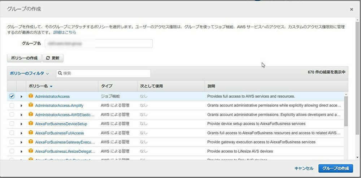The image size is (361, 178).
Task: Click the policy icon beside AlexaForBusinessDeviceSetup
Action: (x=31, y=123)
